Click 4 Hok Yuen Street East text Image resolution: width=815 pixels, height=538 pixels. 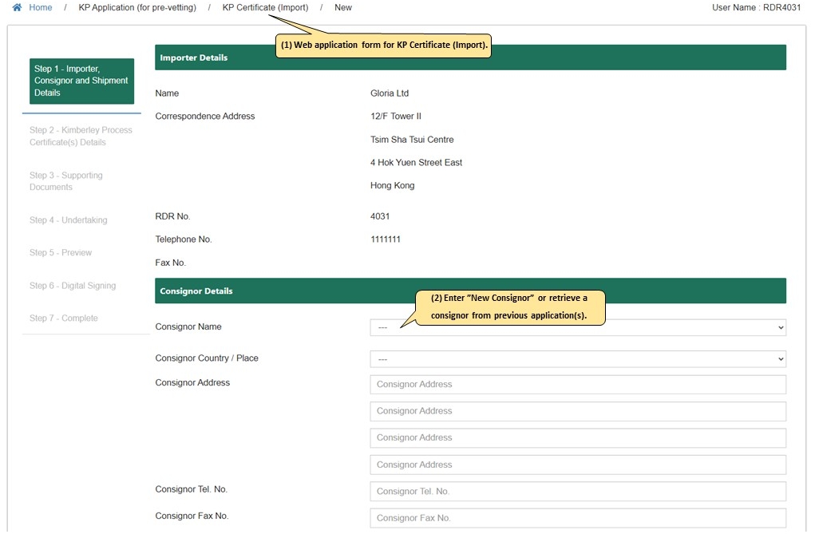click(x=416, y=162)
